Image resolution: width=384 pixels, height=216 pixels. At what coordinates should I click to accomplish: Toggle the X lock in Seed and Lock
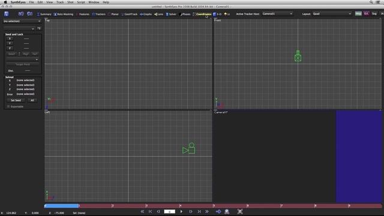(10, 38)
